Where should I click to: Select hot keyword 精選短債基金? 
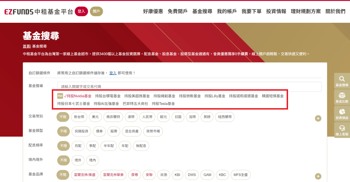(x=273, y=96)
